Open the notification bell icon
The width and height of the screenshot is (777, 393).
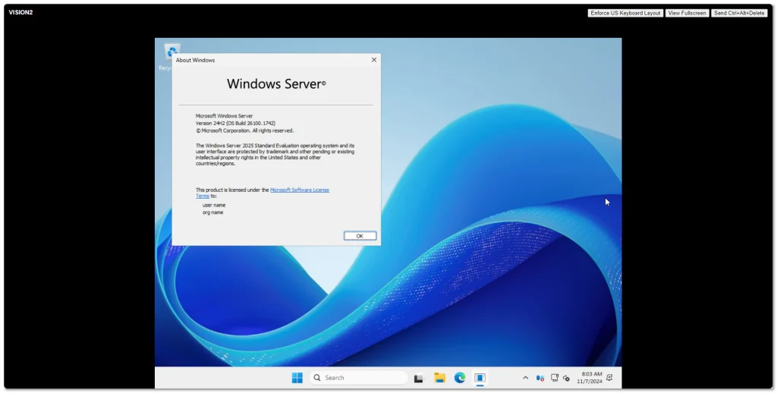609,378
